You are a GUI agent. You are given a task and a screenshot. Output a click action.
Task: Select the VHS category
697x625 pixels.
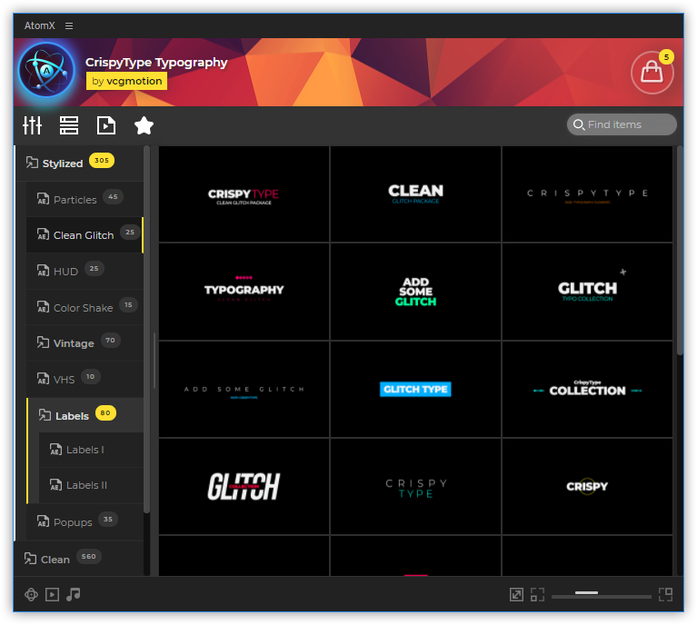tap(85, 379)
